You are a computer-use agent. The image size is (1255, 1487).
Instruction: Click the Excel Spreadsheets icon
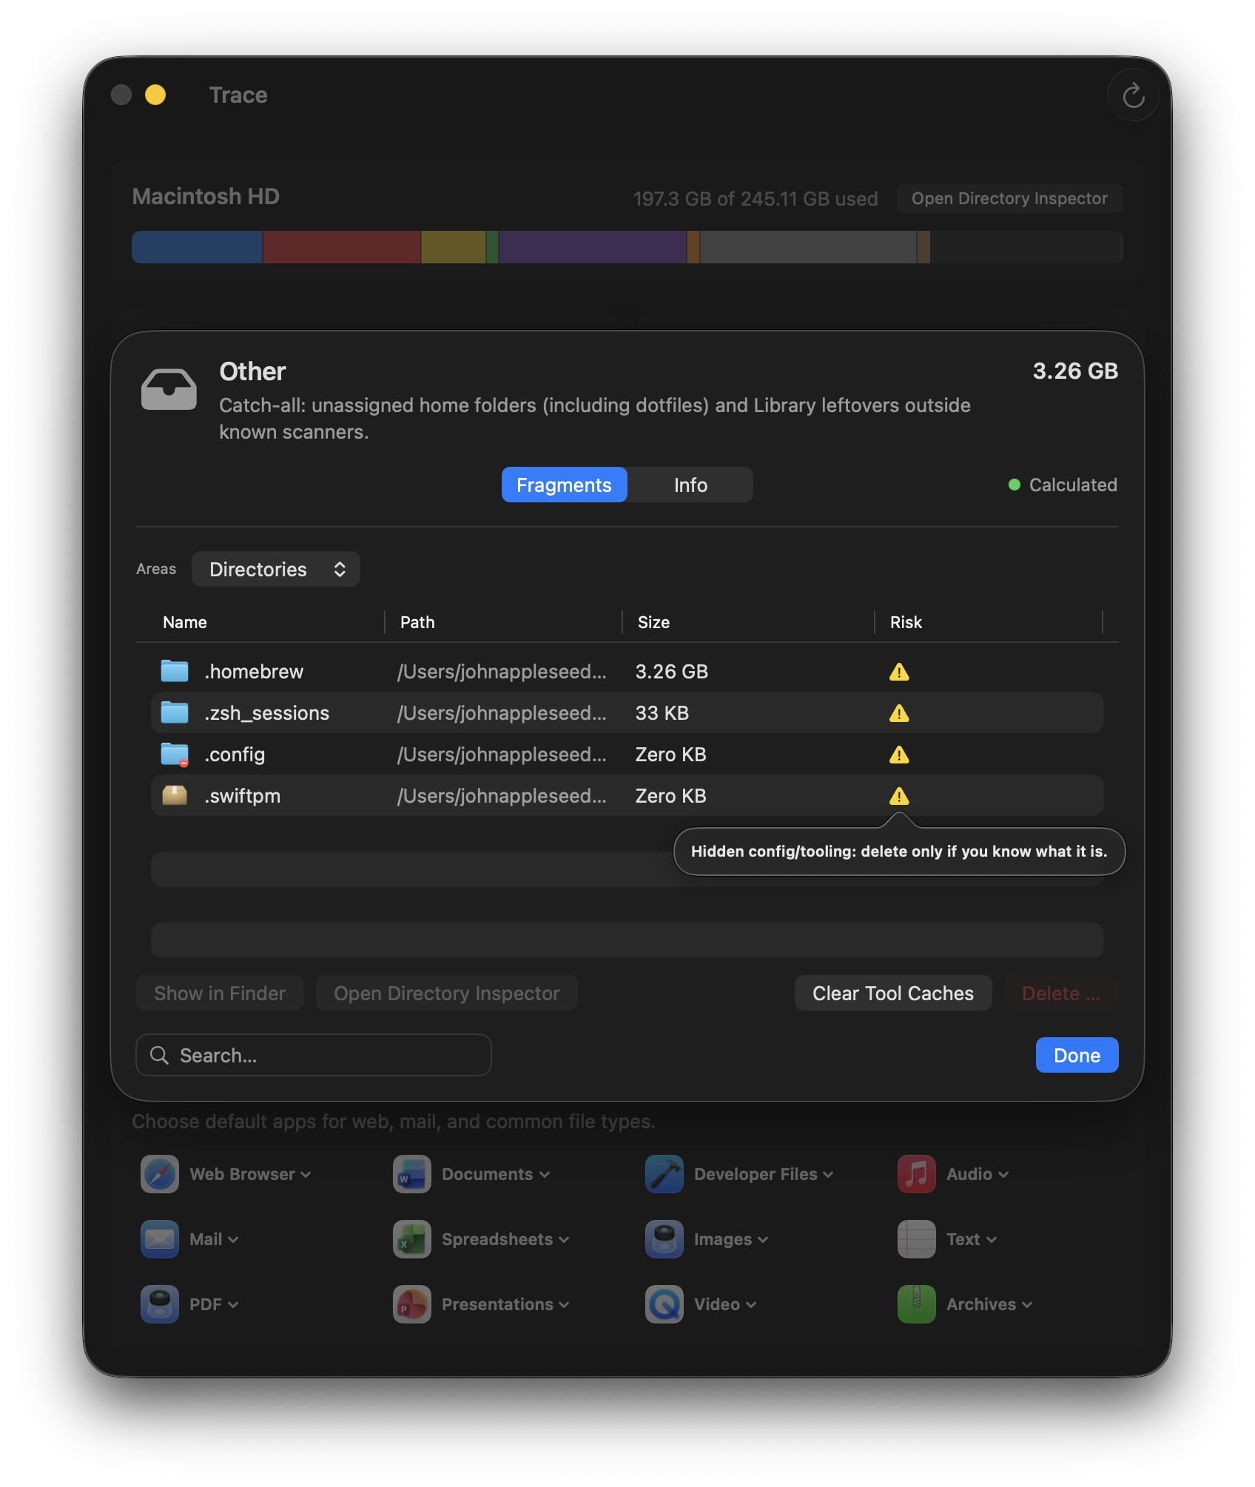point(411,1238)
